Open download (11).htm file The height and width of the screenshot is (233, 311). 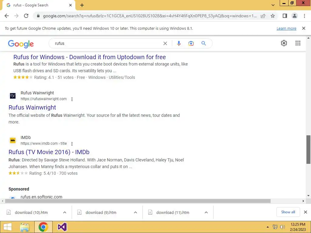(x=173, y=212)
